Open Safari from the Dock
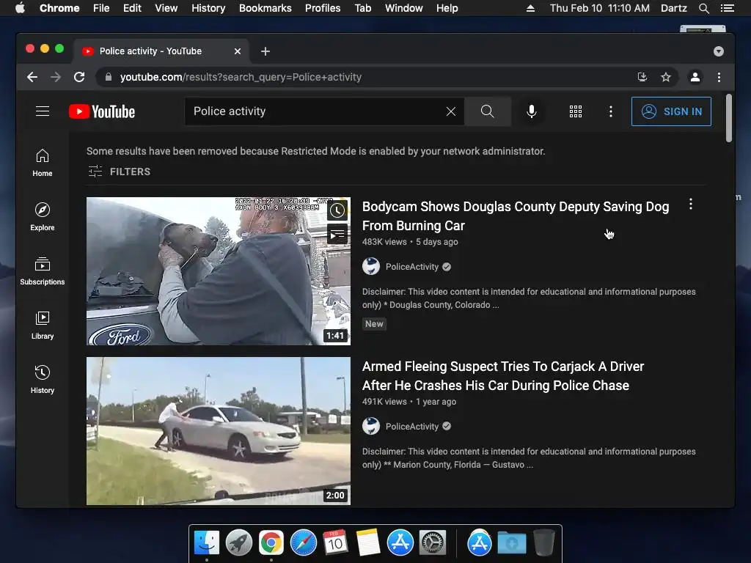The width and height of the screenshot is (751, 563). click(303, 543)
